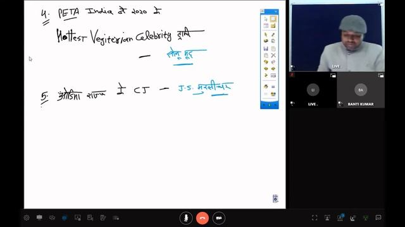Viewport: 405px width, 227px height.
Task: Click the handwritten 'CJ' text on whiteboard
Action: tap(142, 90)
